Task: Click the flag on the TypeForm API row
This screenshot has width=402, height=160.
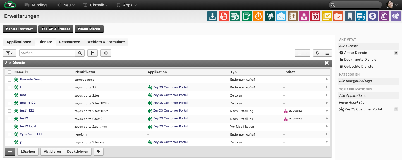Action: point(327,134)
